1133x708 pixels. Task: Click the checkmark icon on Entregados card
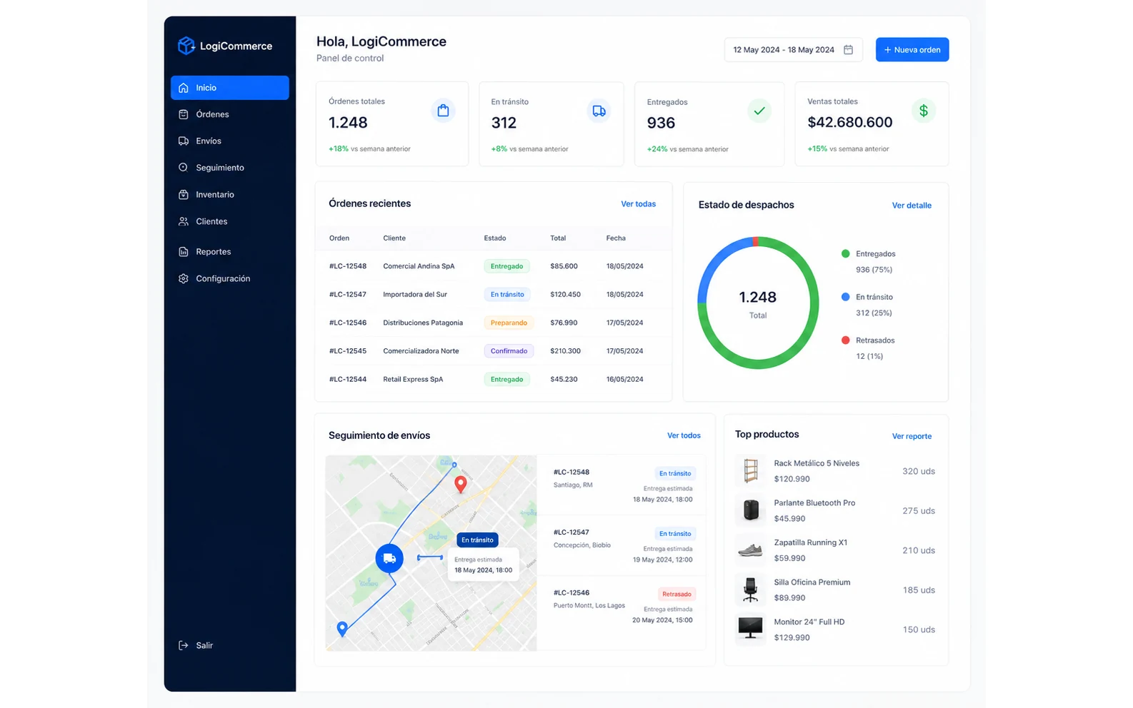click(x=759, y=111)
